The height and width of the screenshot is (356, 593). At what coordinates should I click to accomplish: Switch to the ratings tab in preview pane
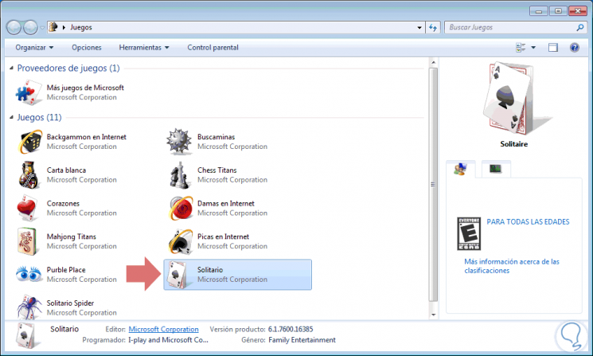point(460,168)
